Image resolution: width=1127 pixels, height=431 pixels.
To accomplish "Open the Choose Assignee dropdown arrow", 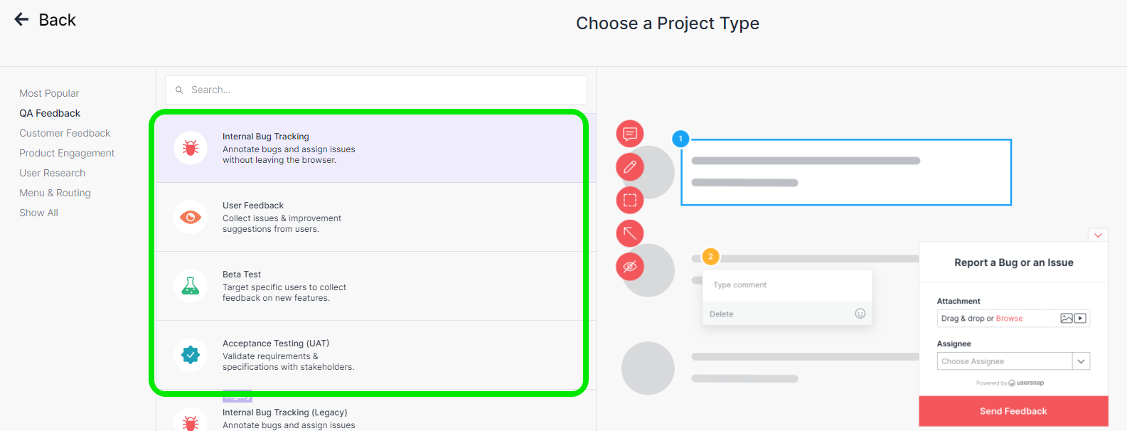I will [x=1081, y=361].
